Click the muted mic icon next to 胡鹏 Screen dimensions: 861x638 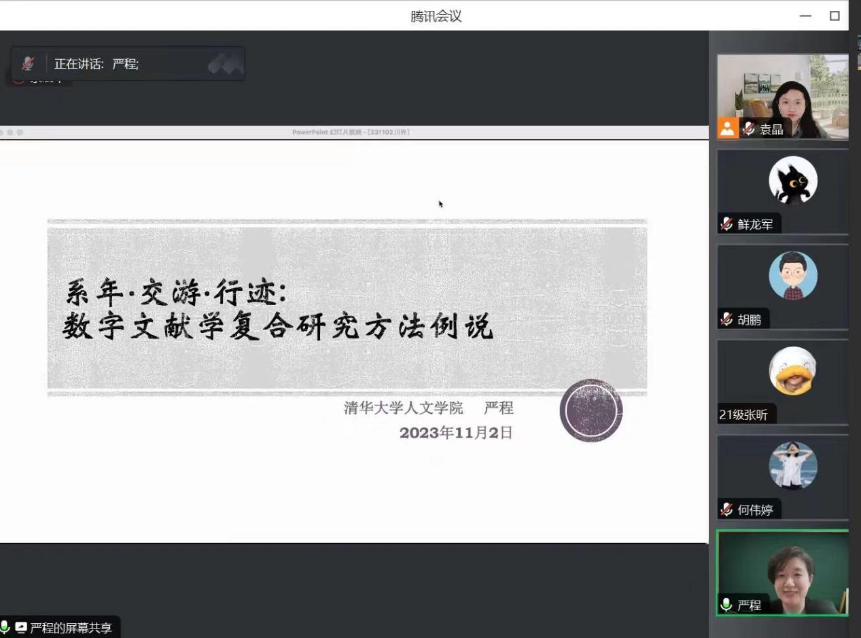point(726,319)
